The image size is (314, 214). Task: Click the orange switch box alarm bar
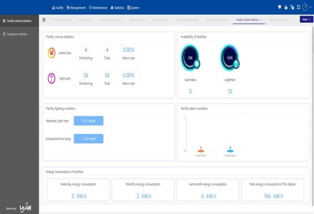coord(200,151)
